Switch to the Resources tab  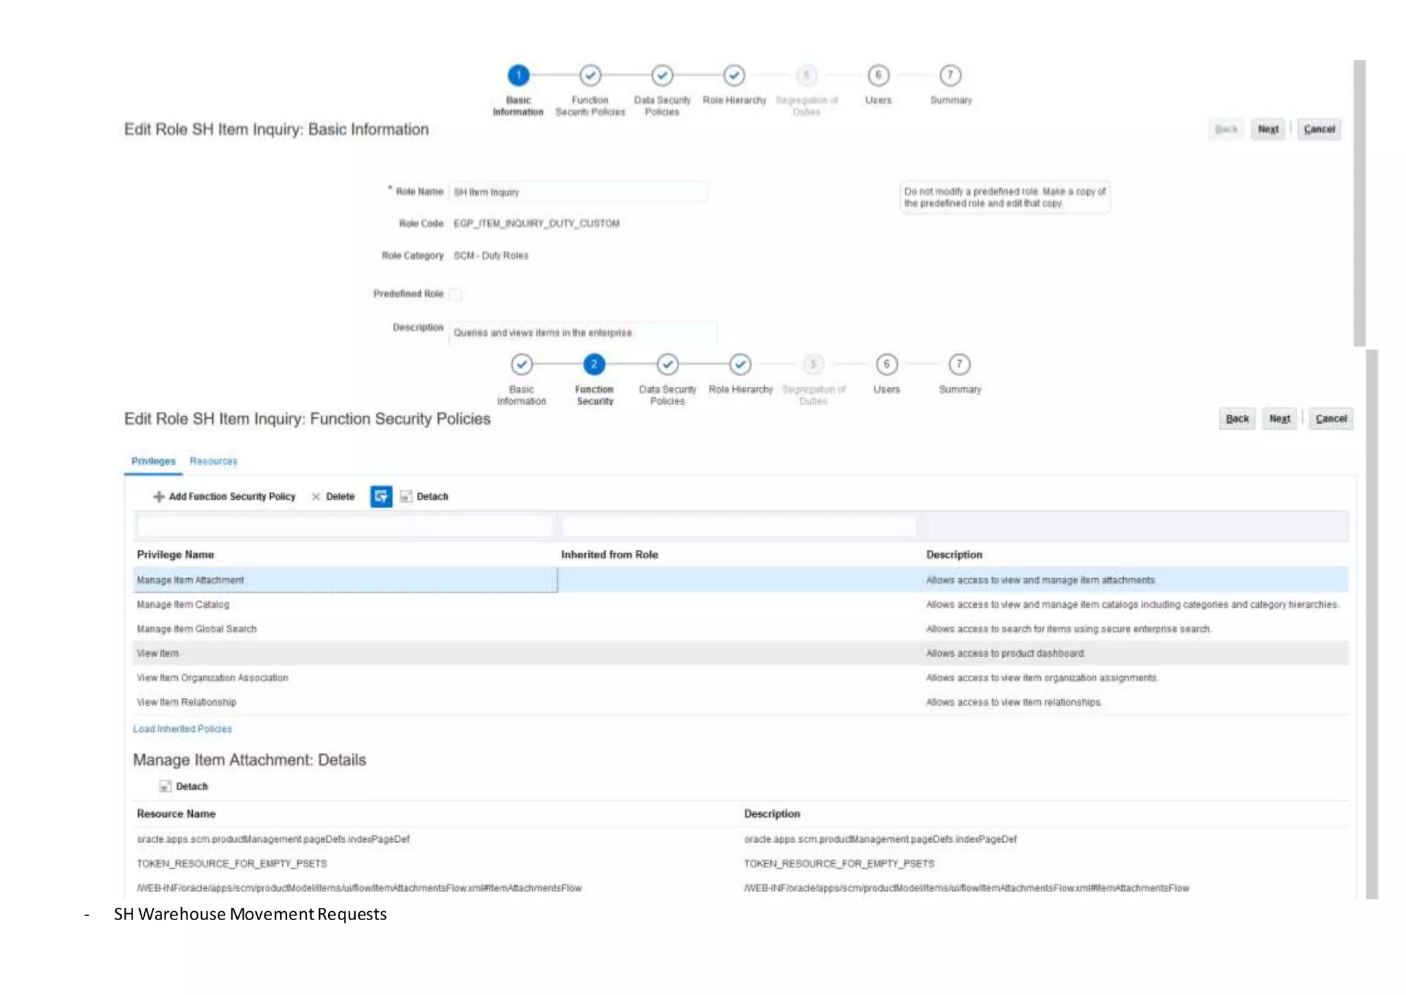[214, 461]
